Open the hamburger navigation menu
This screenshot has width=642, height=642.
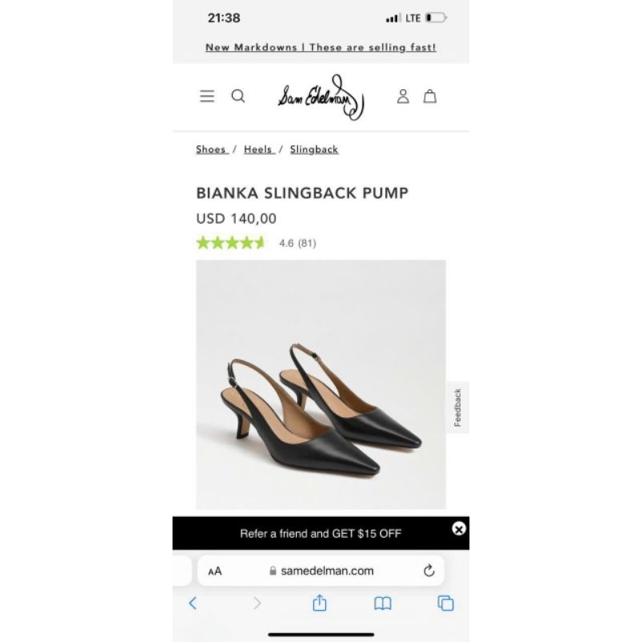tap(207, 95)
